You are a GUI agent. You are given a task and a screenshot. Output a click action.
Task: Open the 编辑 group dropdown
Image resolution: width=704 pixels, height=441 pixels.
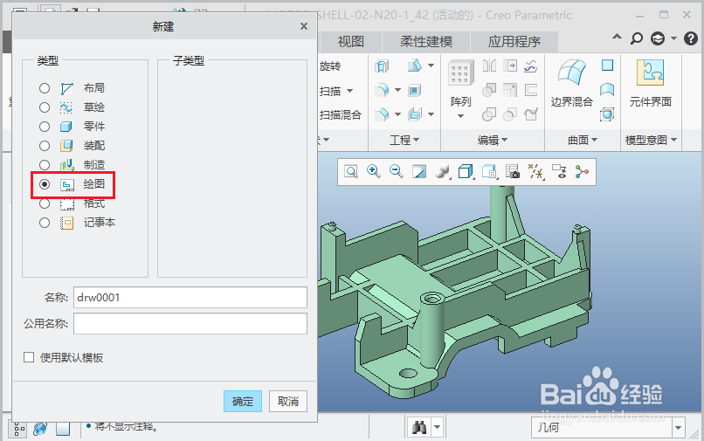coord(492,140)
